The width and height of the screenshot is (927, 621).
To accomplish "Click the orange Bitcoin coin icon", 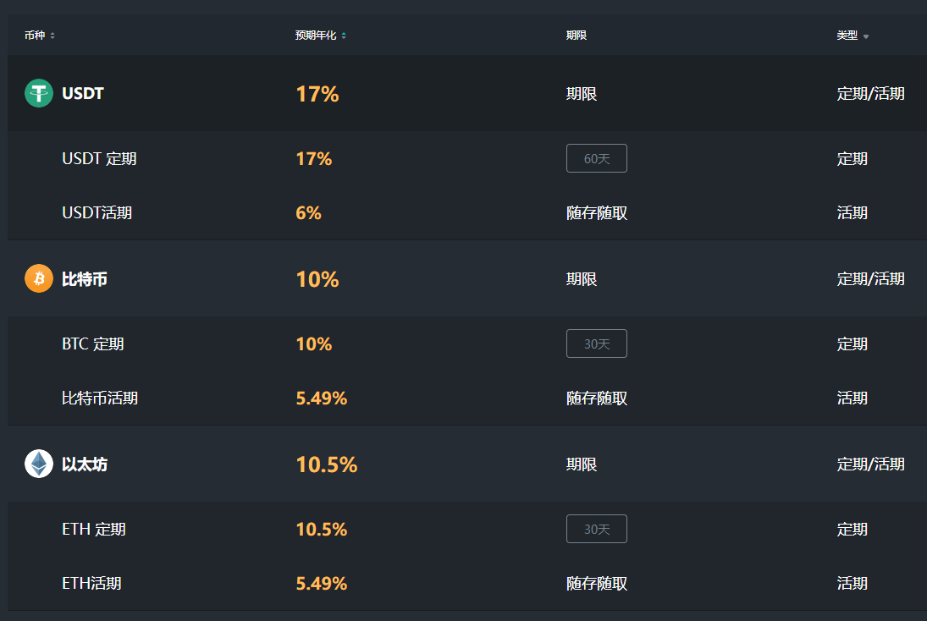I will point(39,278).
